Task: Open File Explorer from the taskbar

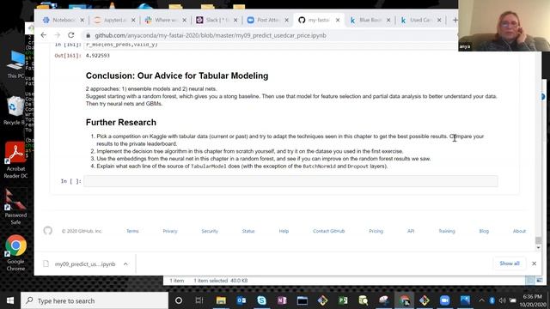Action: (x=221, y=300)
